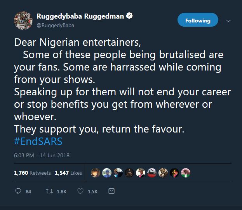
Task: Open the #EndSARS hashtag
Action: point(38,141)
